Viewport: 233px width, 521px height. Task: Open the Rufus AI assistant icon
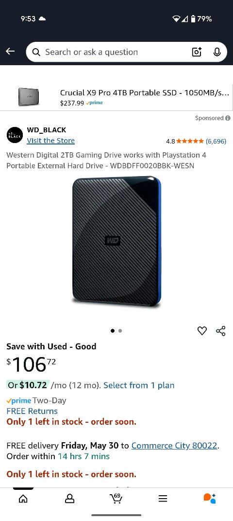(210, 499)
